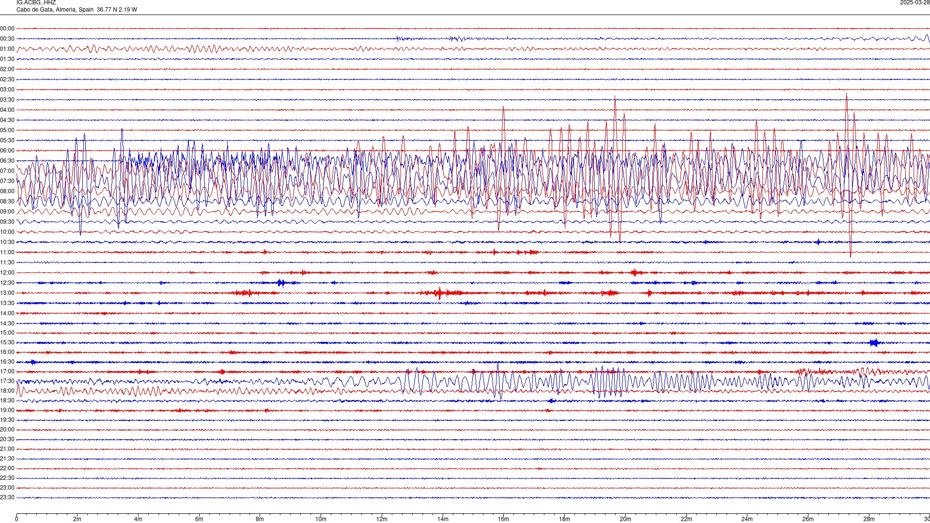Screen dimensions: 930x523
Task: Click the 16m tick on the time axis
Action: 504,519
